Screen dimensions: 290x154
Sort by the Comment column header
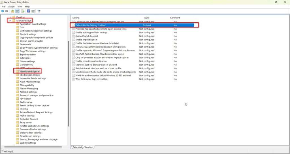pos(175,18)
